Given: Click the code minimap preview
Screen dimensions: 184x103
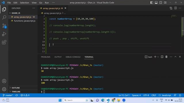Looking at the screenshot, I should point(174,16).
